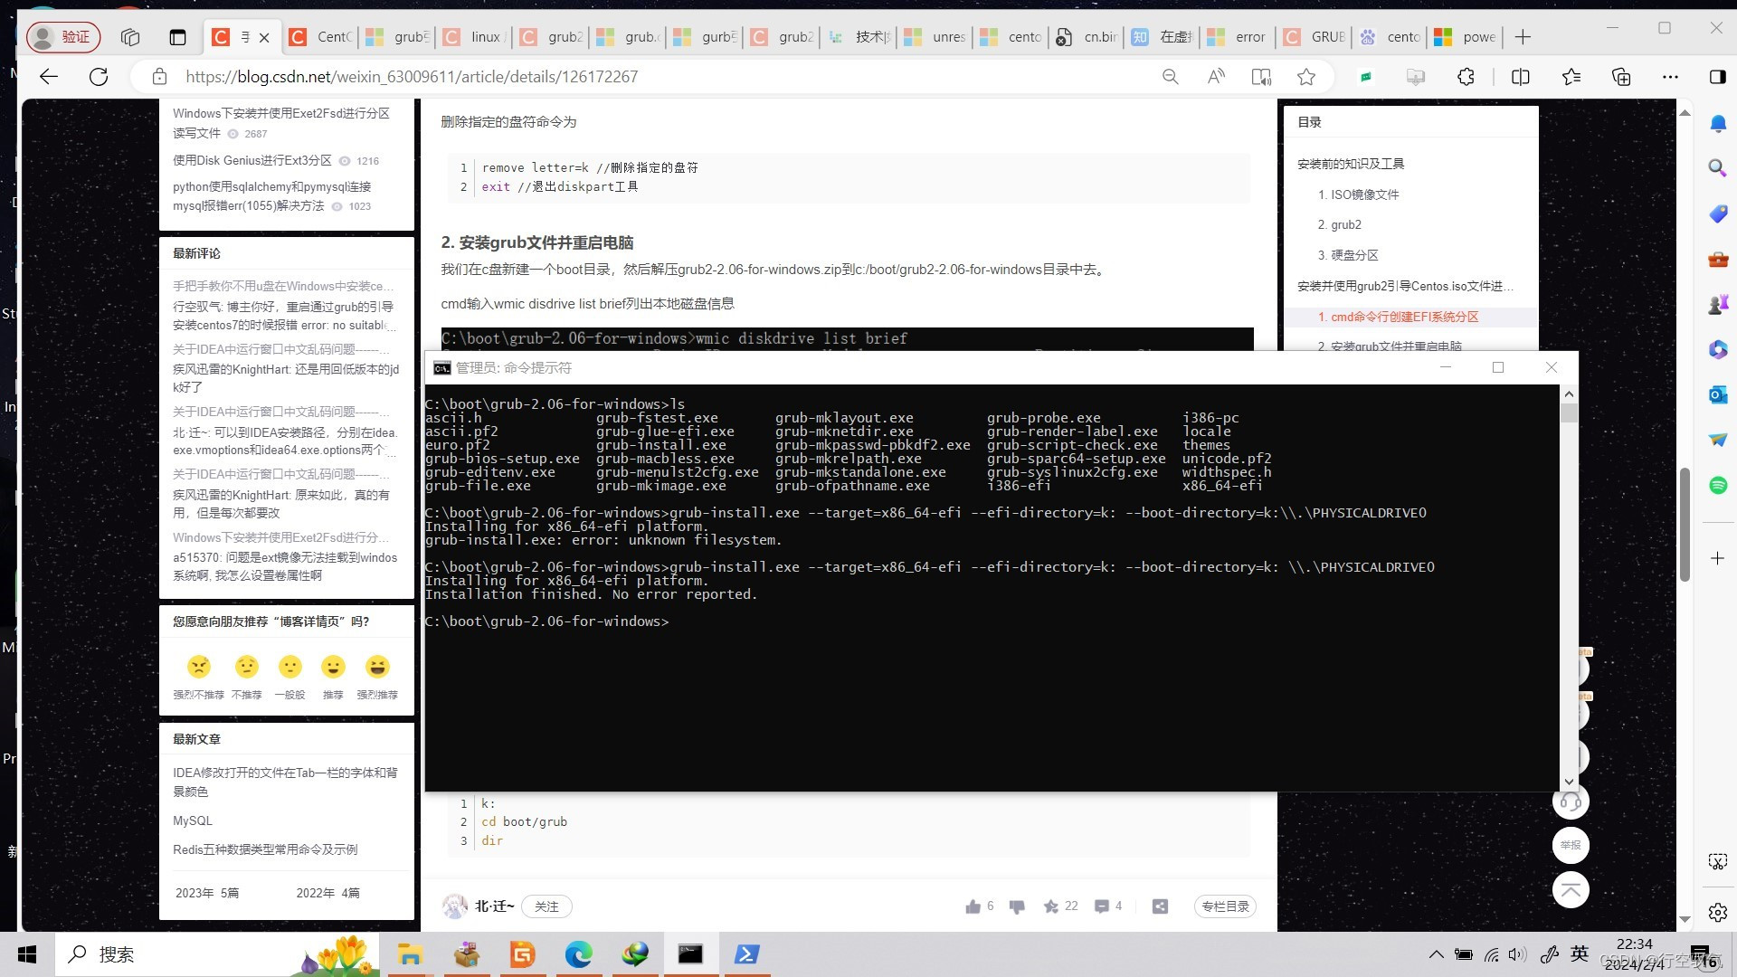Launch Windows PowerShell from the taskbar

click(x=747, y=954)
